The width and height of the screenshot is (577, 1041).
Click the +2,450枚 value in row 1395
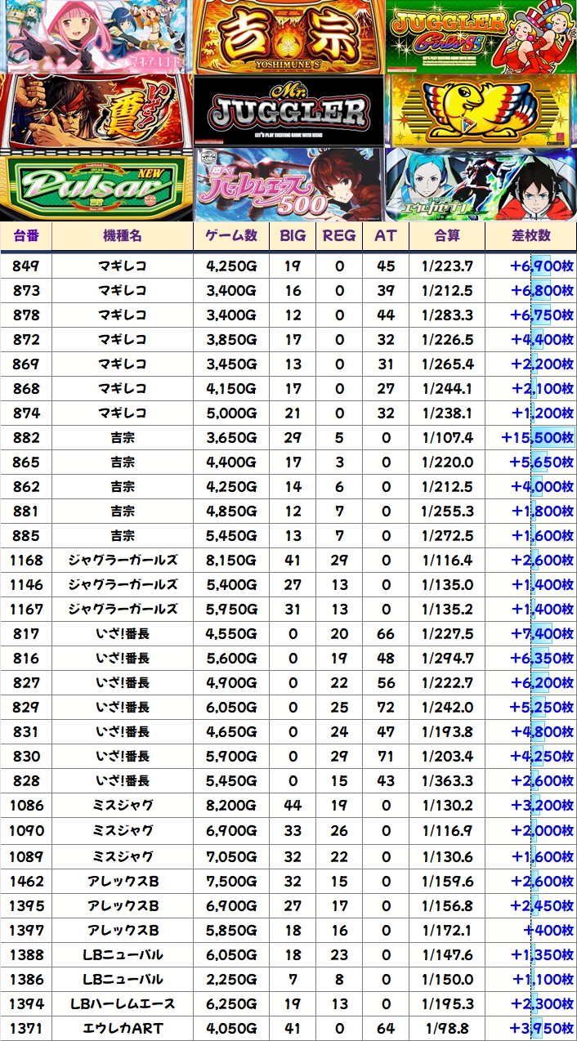tap(542, 905)
